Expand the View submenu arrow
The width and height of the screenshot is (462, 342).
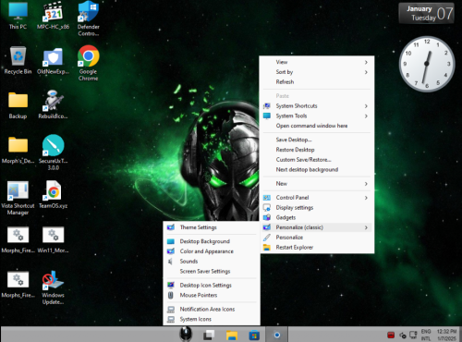click(x=366, y=62)
